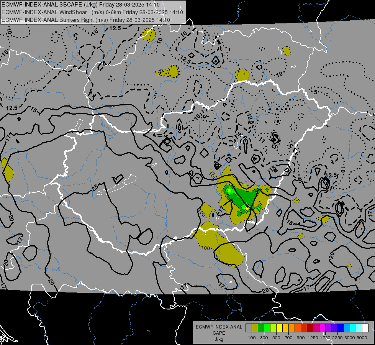This screenshot has width=375, height=345.
Task: Click the legend value 900
Action: [x=301, y=338]
